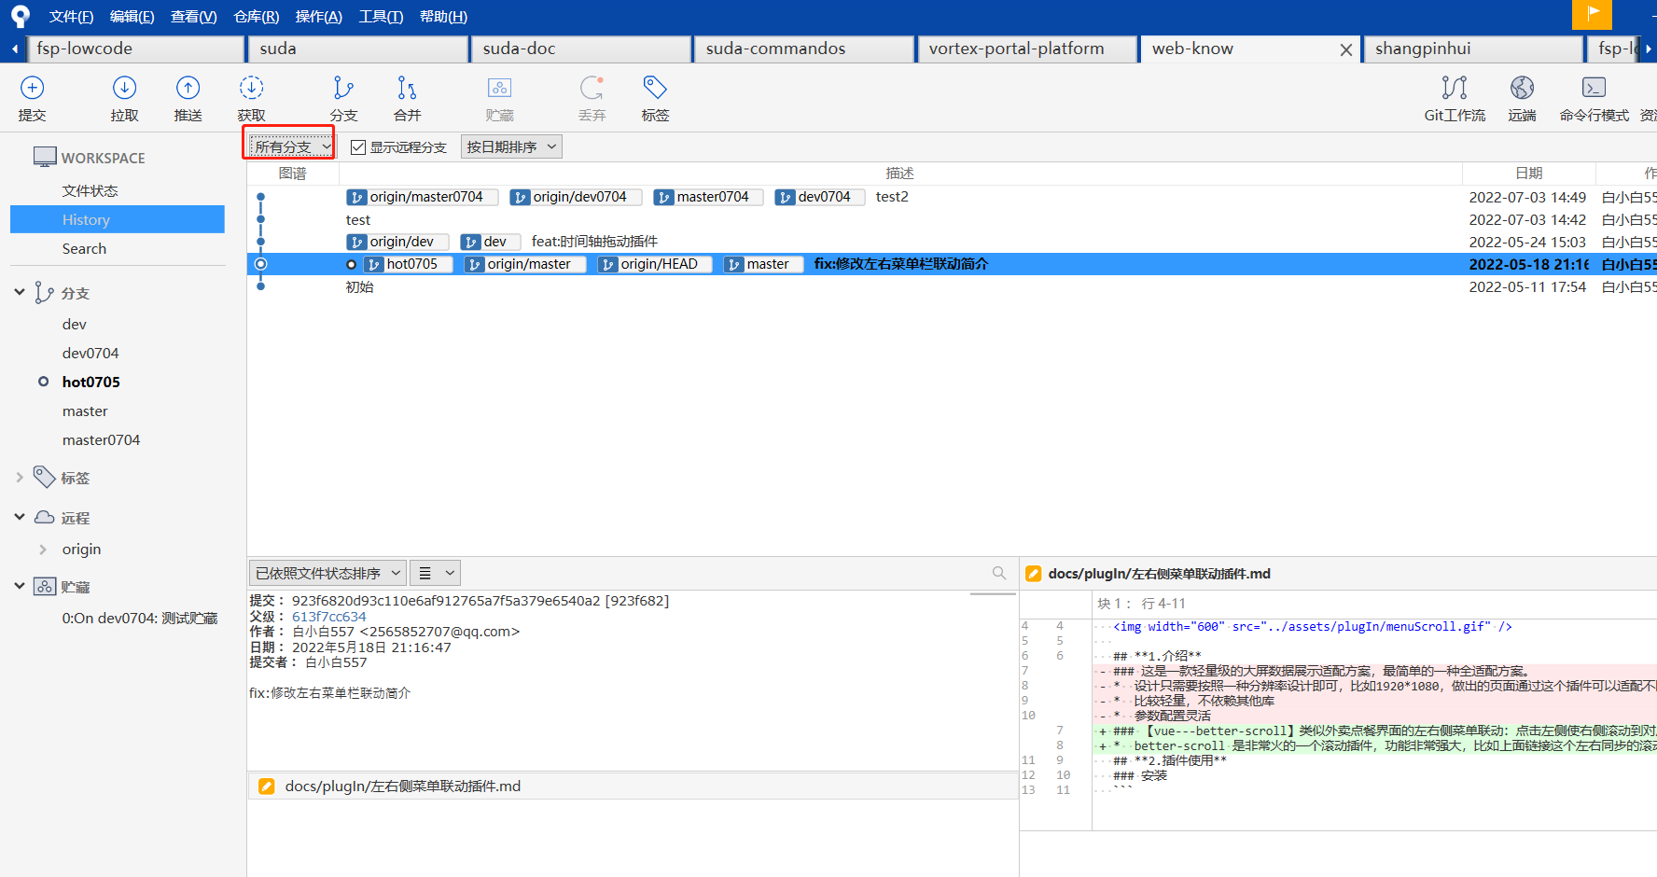
Task: Select the hot0705 branch in sidebar
Action: click(x=91, y=382)
